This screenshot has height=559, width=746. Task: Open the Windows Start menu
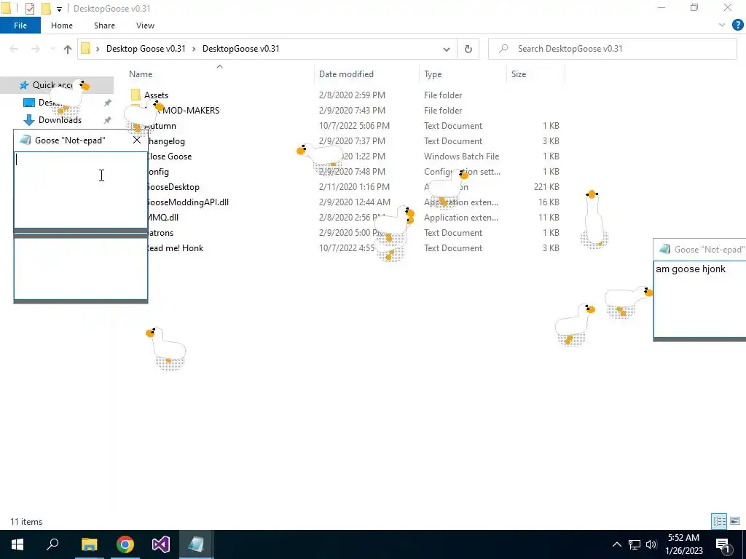pos(17,544)
